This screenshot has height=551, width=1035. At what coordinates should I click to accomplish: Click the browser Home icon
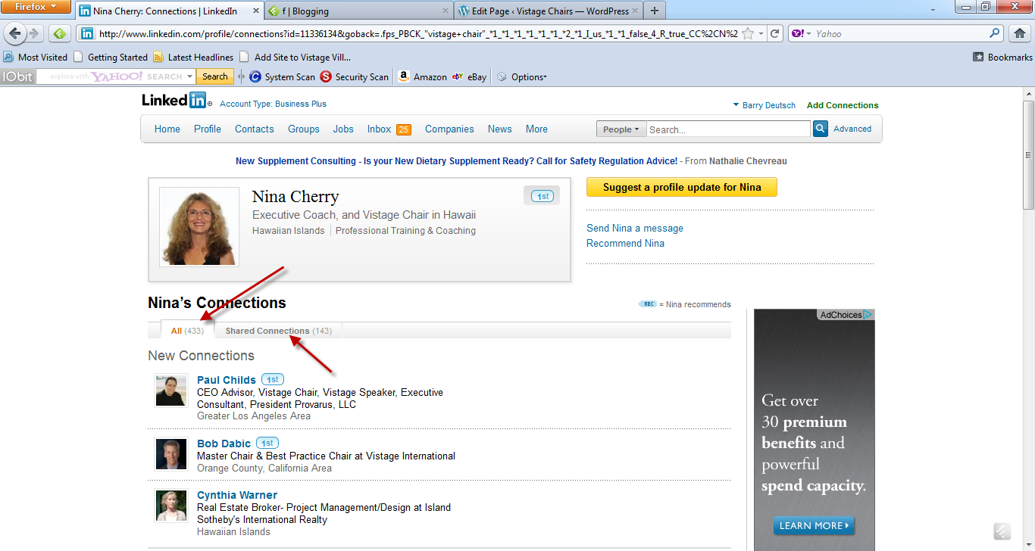coord(1019,33)
